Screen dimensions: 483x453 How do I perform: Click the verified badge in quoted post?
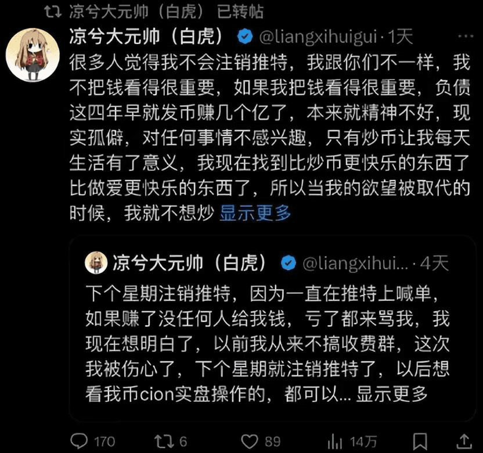289,263
